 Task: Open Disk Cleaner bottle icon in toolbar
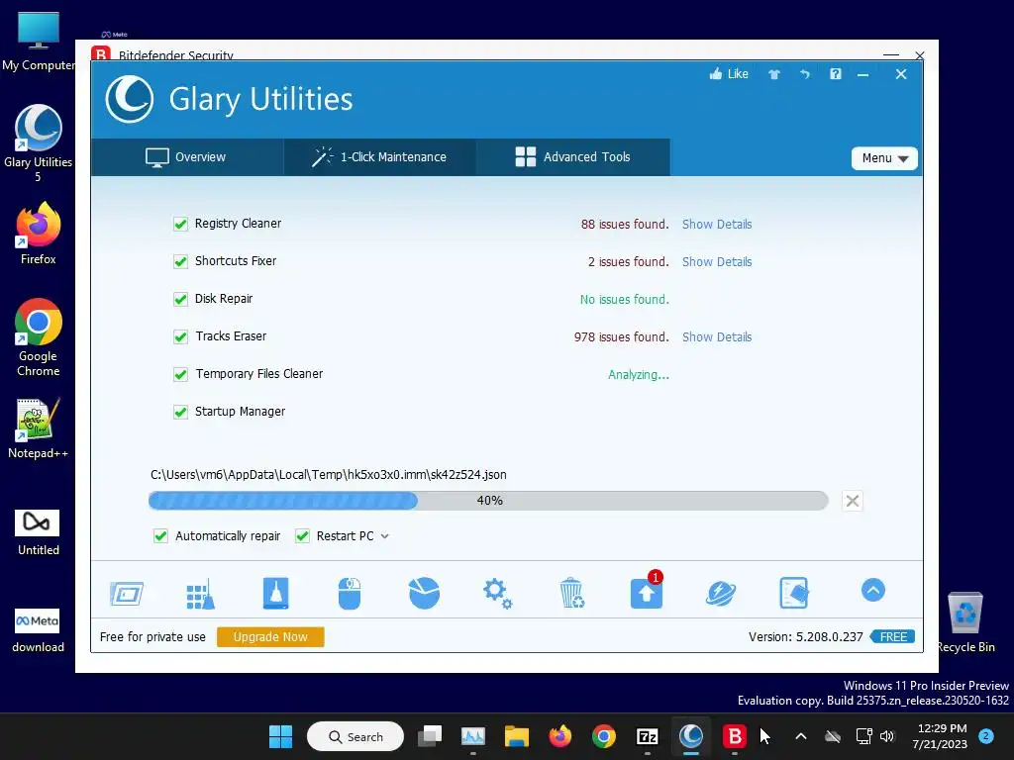[x=275, y=594]
